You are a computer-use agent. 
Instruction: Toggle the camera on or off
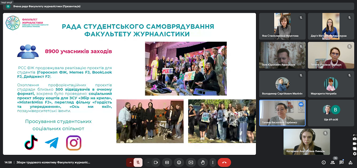pos(156,162)
